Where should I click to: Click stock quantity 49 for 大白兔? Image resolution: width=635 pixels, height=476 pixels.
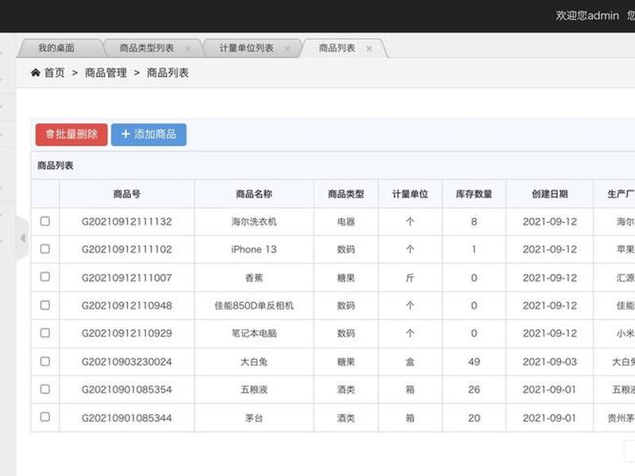point(474,362)
